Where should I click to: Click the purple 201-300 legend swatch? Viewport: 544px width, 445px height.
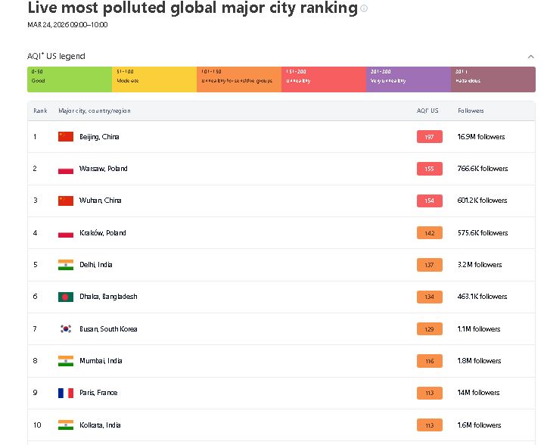[x=409, y=79]
